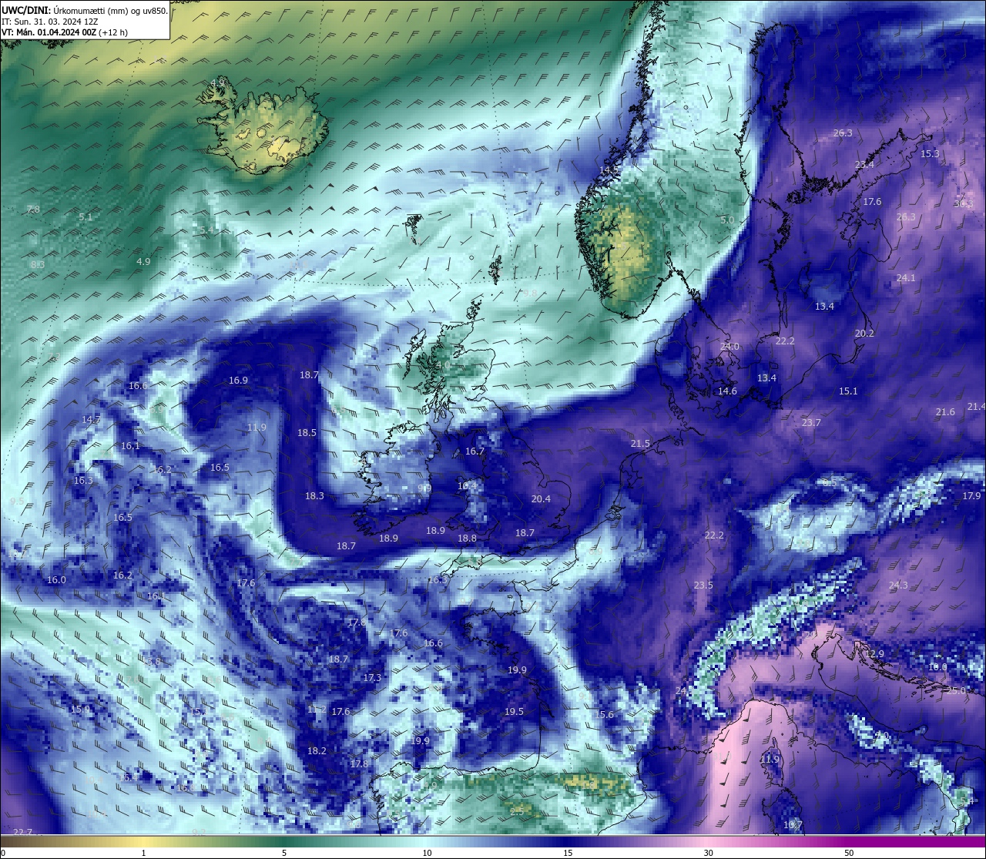Click the 16.0 value in the western Atlantic
Screen dimensions: 986x859
pyautogui.click(x=56, y=579)
